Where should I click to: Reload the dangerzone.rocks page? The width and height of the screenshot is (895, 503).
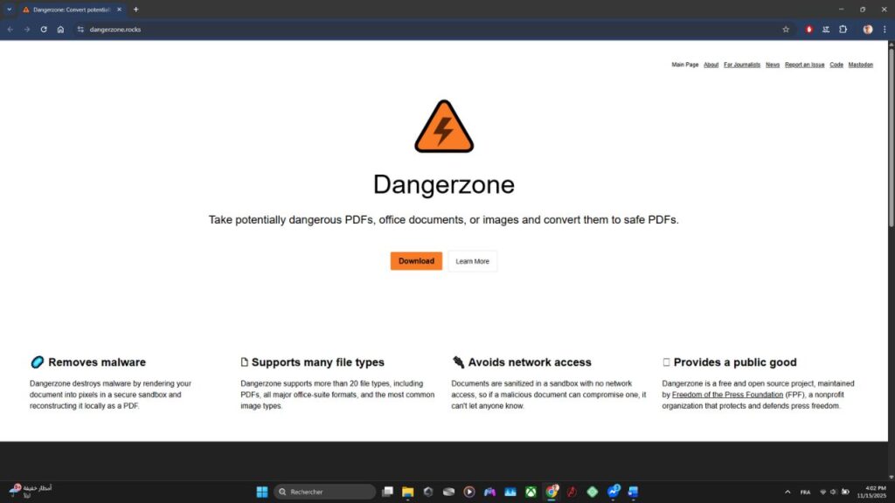pos(43,29)
